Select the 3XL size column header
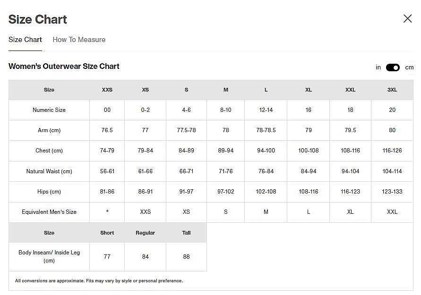Screen dimensions: 421x295 point(392,90)
